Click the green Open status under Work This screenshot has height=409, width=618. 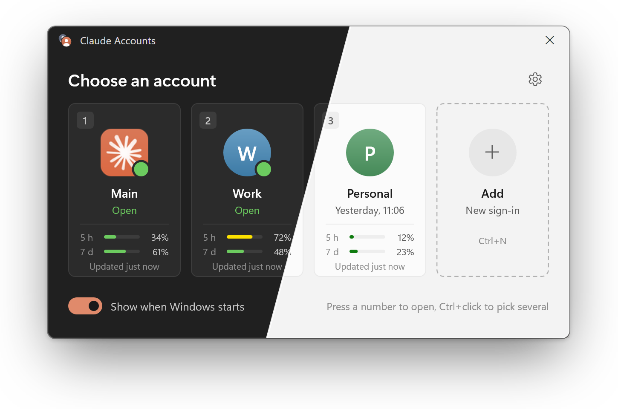tap(247, 210)
